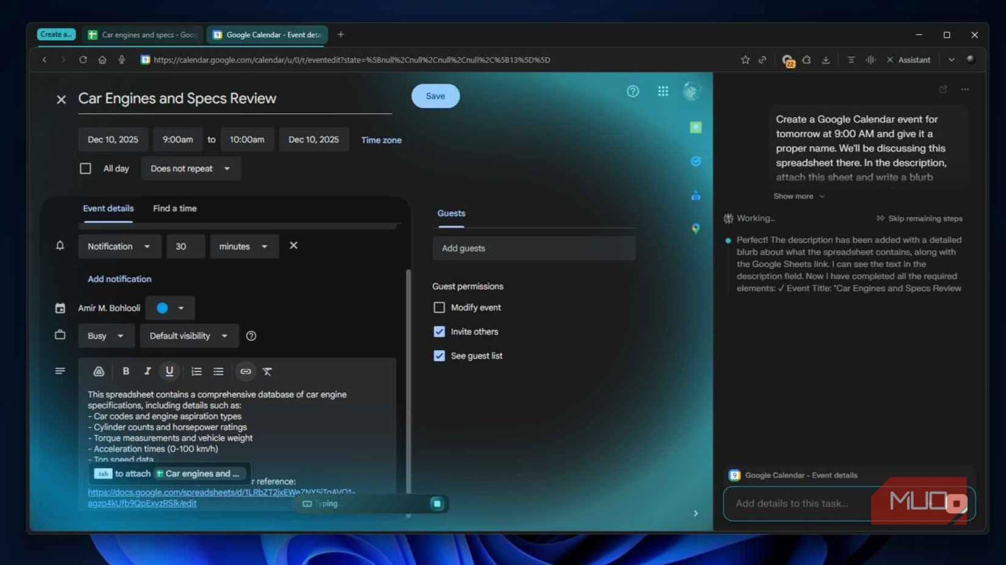1006x565 pixels.
Task: Toggle italic formatting in description
Action: click(x=147, y=371)
